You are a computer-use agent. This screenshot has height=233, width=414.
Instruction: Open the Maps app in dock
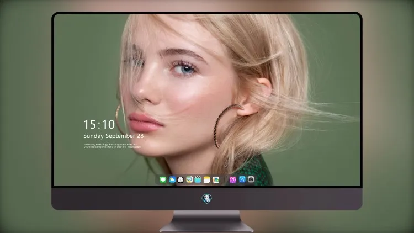[x=189, y=179]
